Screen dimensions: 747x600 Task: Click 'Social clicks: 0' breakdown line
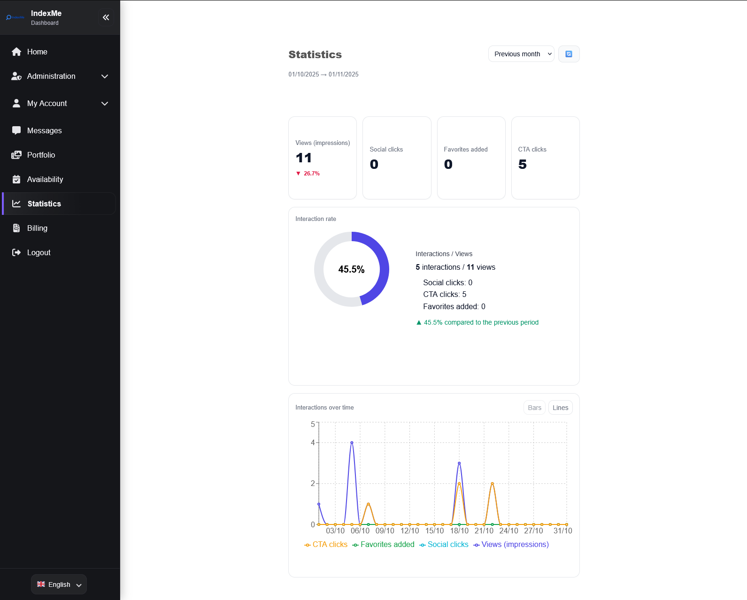[447, 282]
